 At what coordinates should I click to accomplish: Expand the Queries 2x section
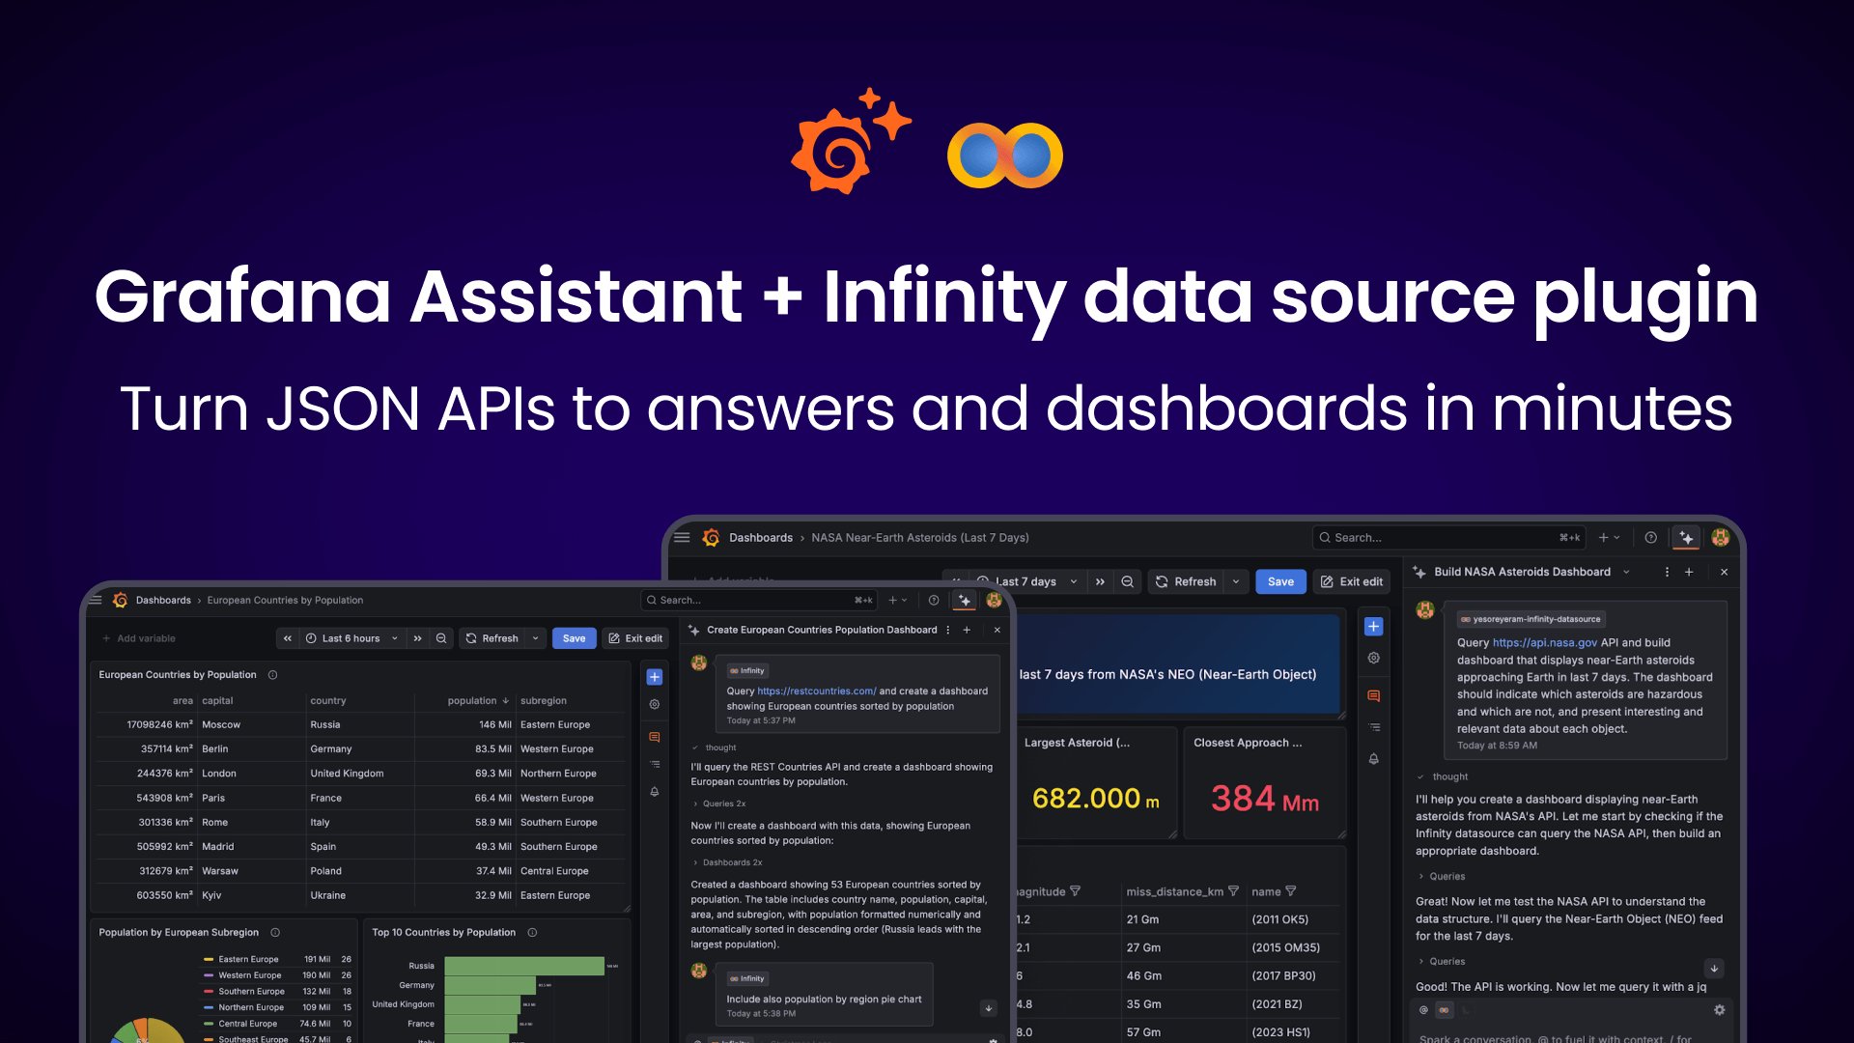pyautogui.click(x=720, y=803)
